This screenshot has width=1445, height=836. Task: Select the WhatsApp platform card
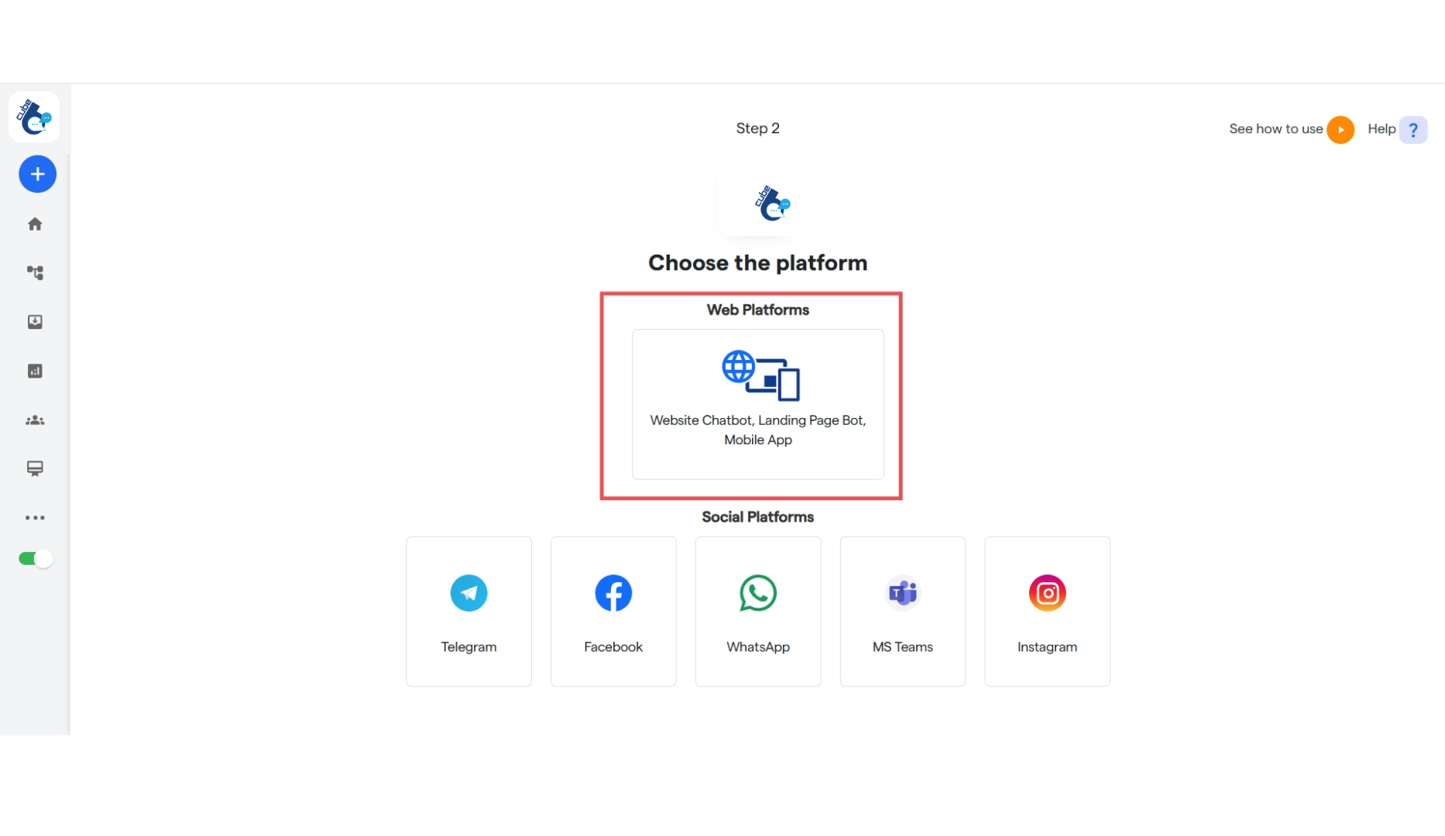click(757, 611)
